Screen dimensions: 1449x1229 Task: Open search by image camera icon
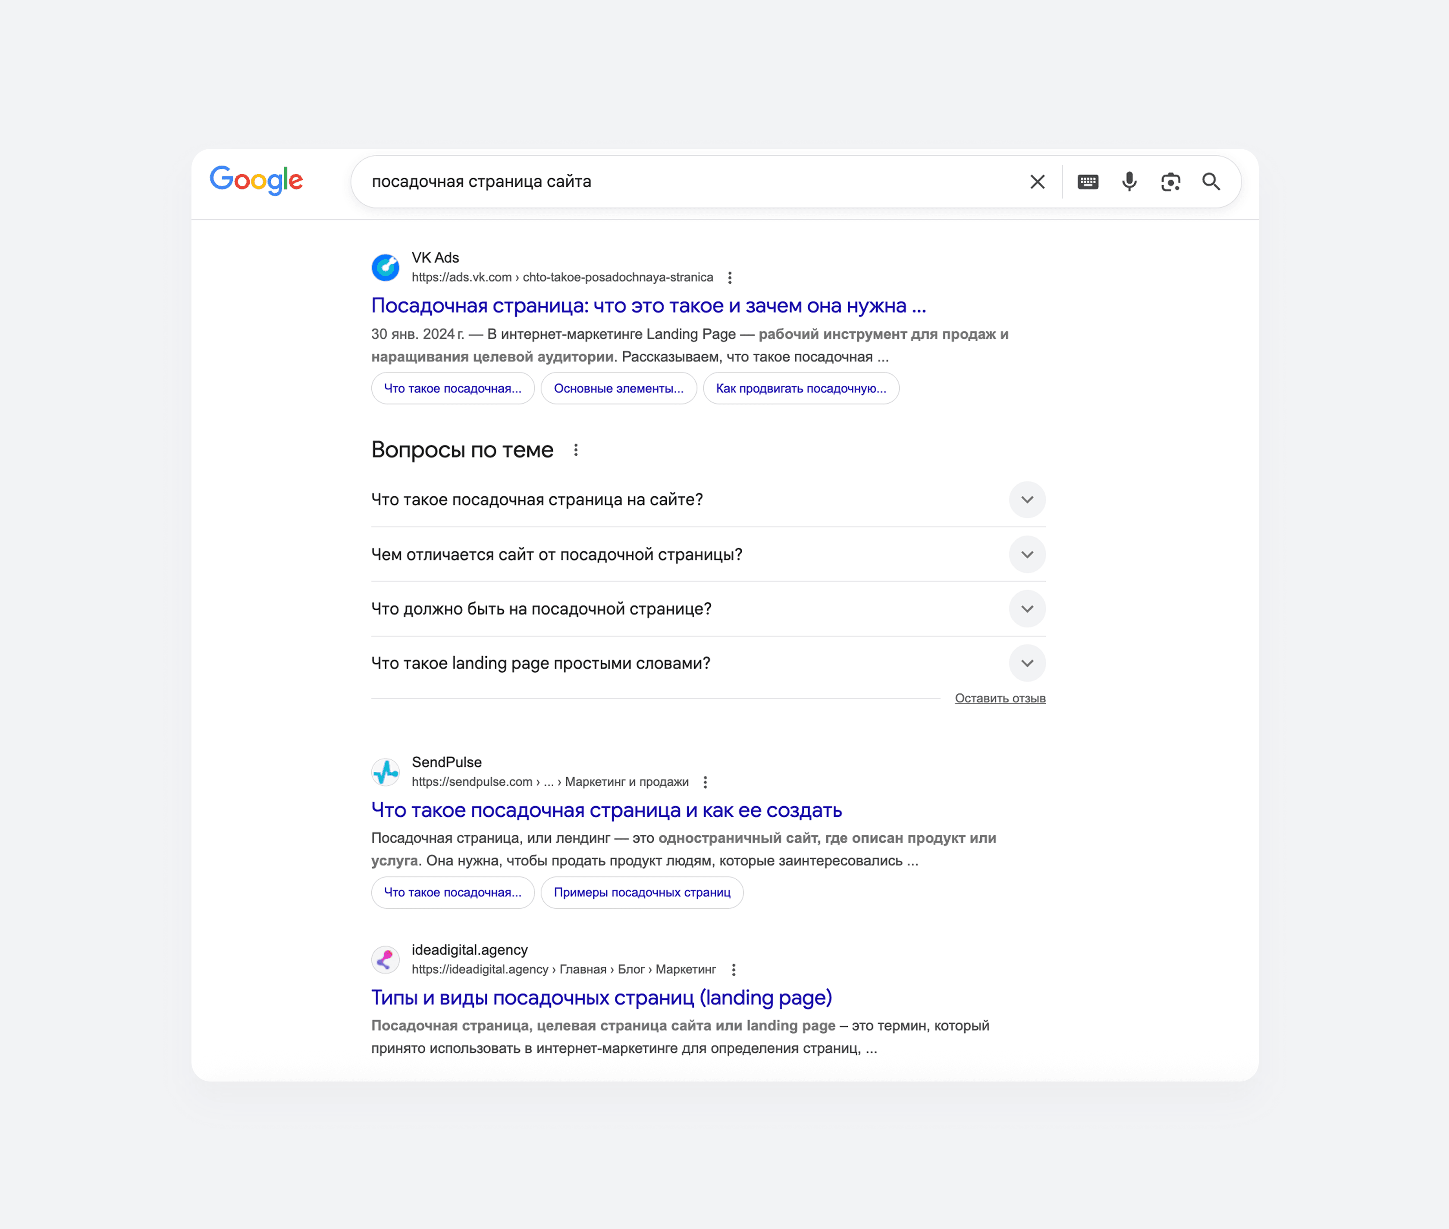(x=1170, y=182)
